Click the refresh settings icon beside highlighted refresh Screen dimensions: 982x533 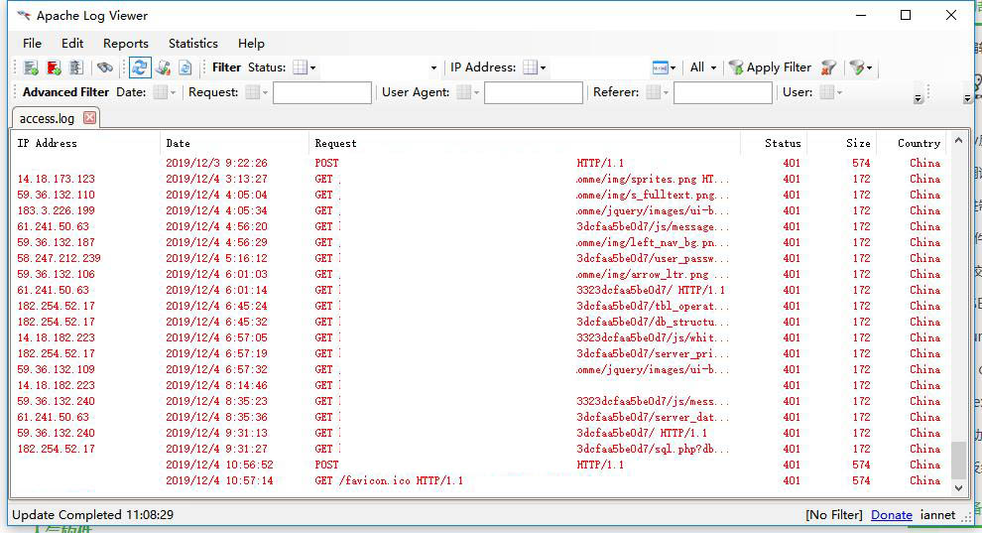(164, 67)
